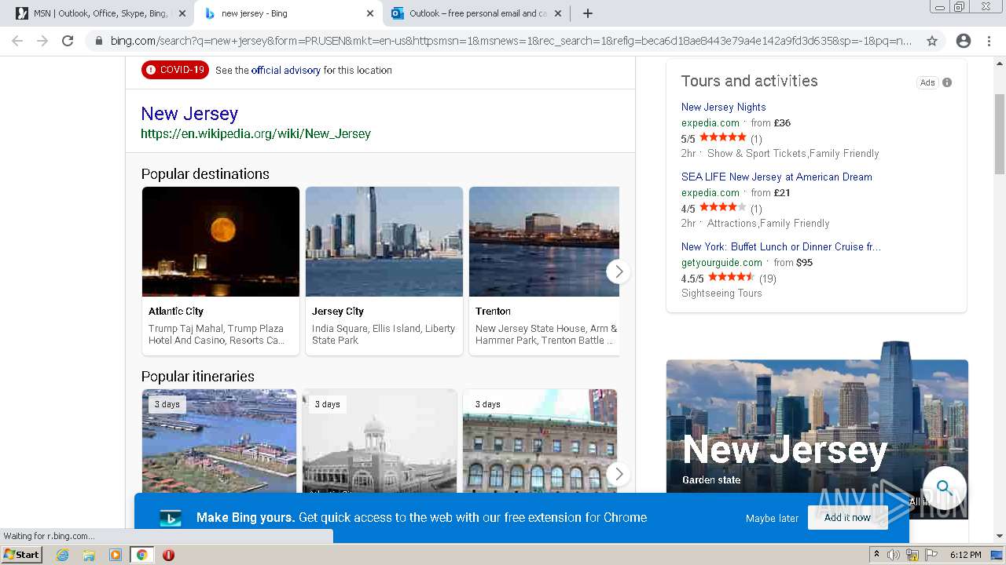Screen dimensions: 1006x565
Task: Click the address bar URL field
Action: tap(511, 41)
